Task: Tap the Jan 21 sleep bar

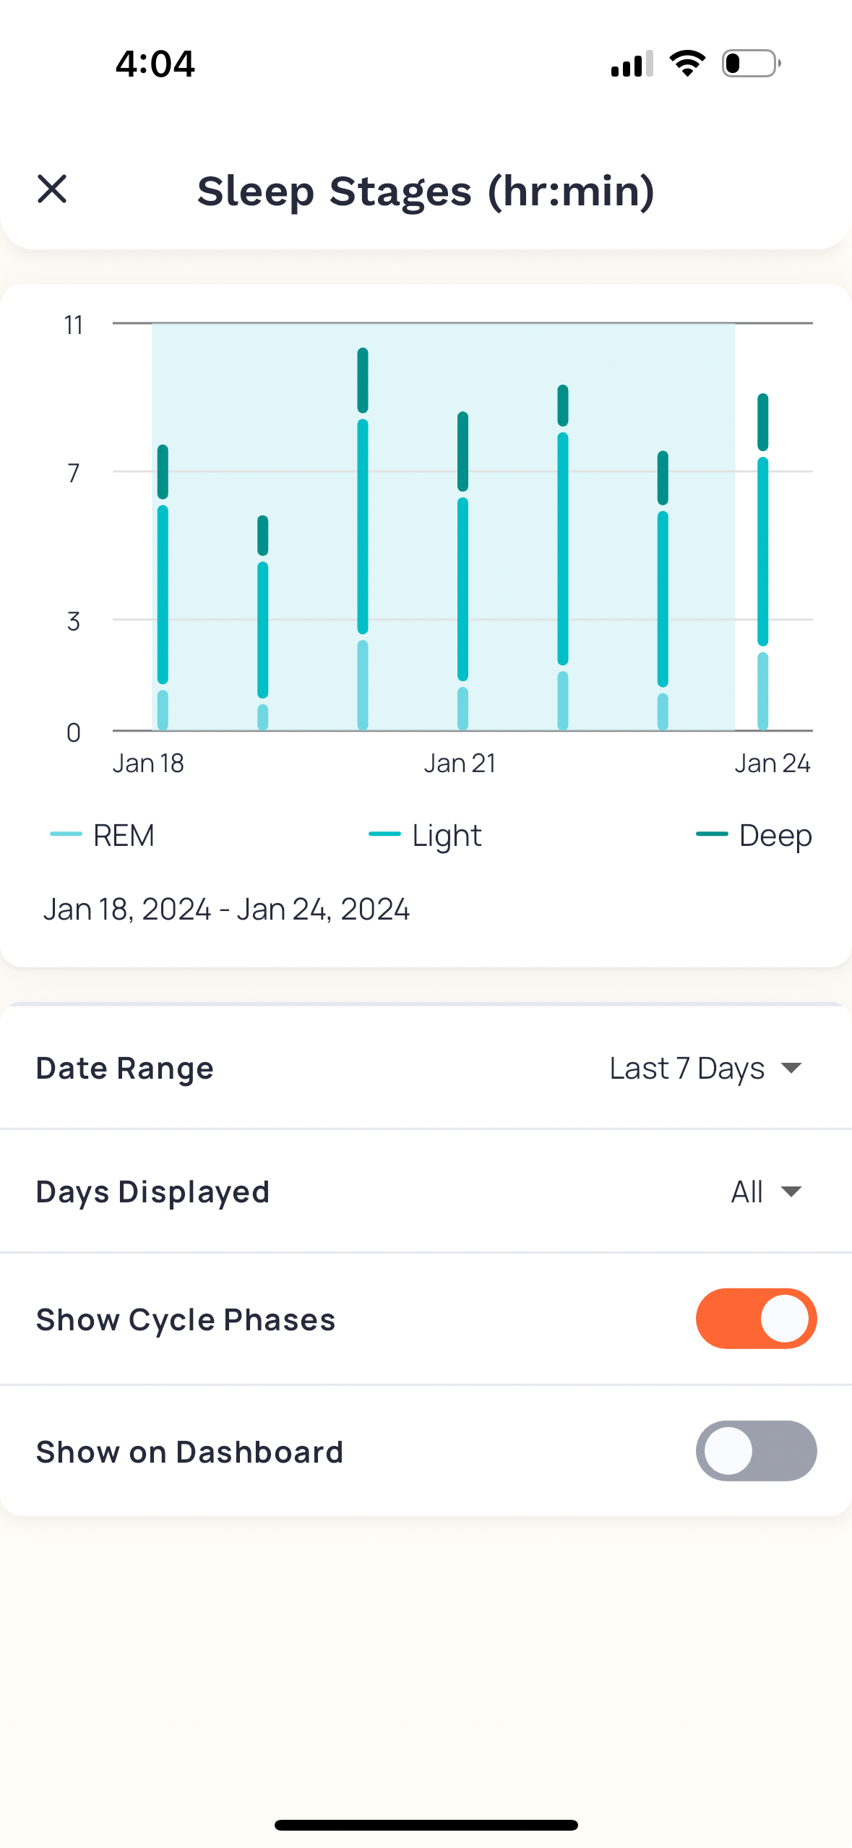Action: point(462,570)
